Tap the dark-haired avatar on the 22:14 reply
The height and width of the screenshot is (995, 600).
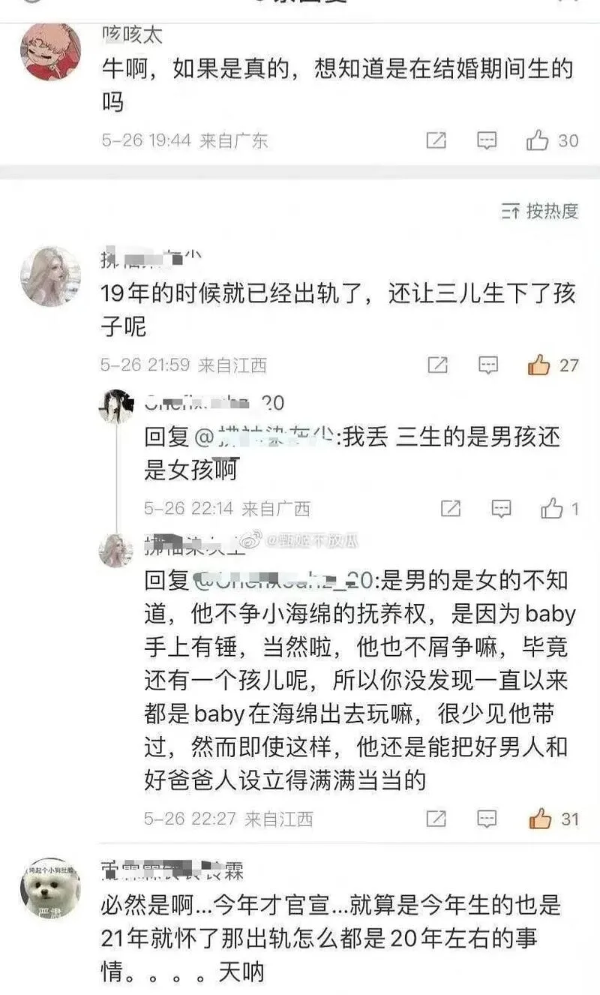pos(116,406)
